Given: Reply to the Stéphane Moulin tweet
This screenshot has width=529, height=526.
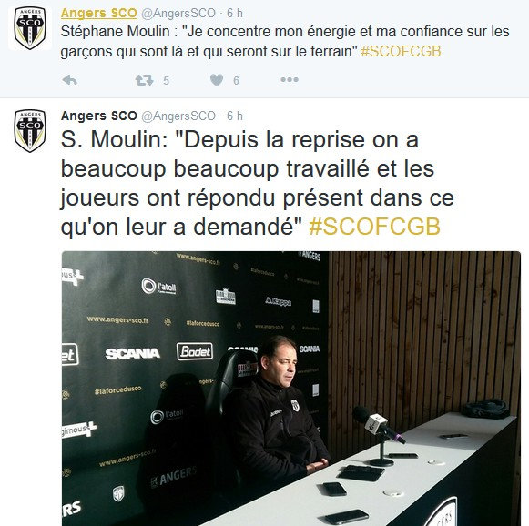Looking at the screenshot, I should tap(70, 80).
